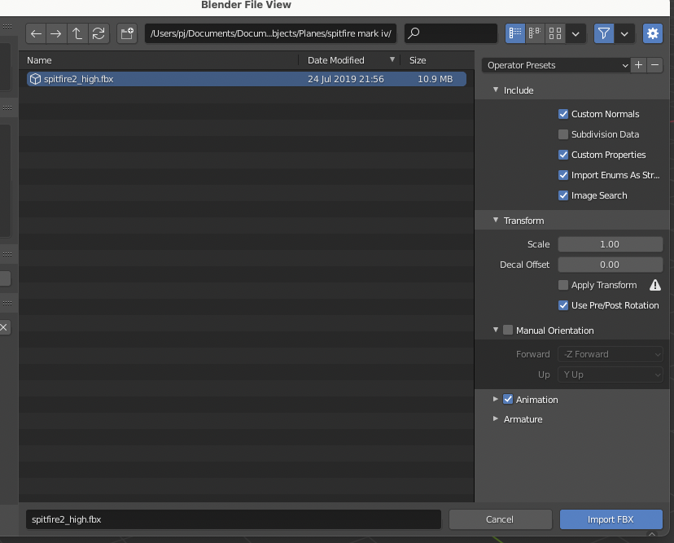Image resolution: width=674 pixels, height=543 pixels.
Task: Disable Custom Properties checkbox
Action: click(563, 155)
